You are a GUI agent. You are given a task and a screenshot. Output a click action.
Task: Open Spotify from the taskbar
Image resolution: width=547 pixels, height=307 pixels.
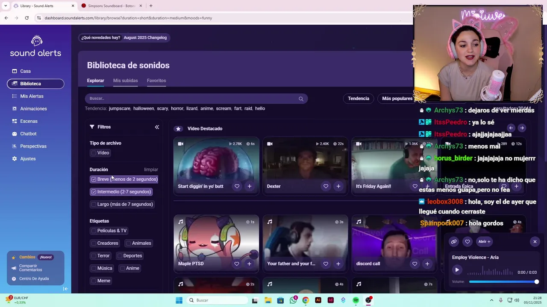click(x=356, y=300)
